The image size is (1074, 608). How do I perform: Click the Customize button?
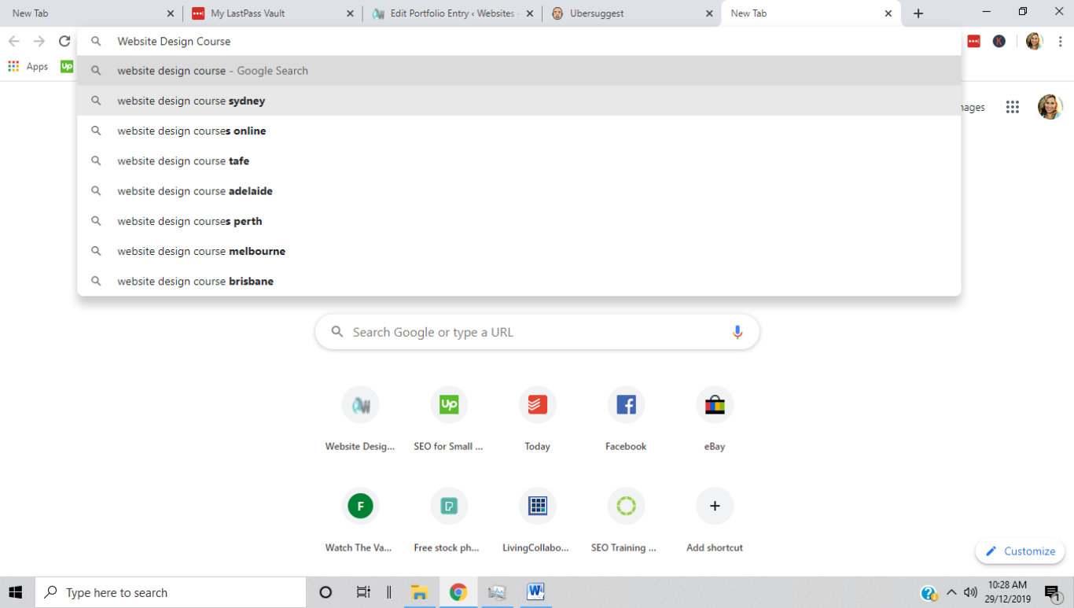tap(1020, 551)
